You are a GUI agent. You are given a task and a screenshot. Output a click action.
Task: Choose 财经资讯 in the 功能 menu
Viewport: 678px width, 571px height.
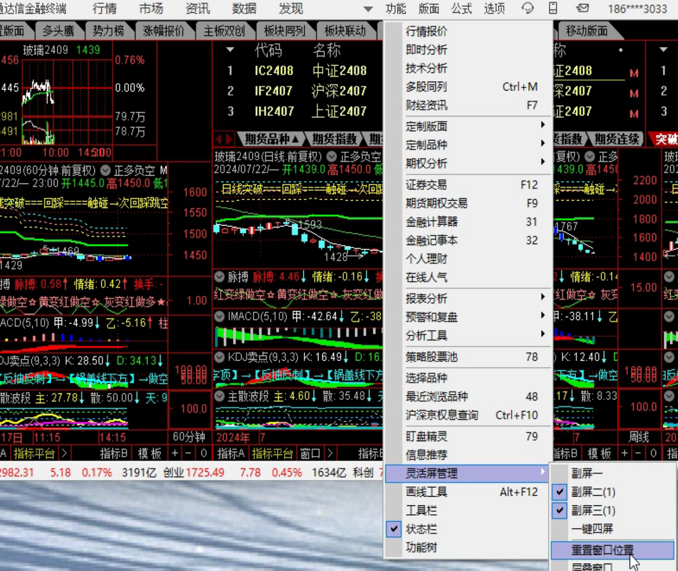467,105
